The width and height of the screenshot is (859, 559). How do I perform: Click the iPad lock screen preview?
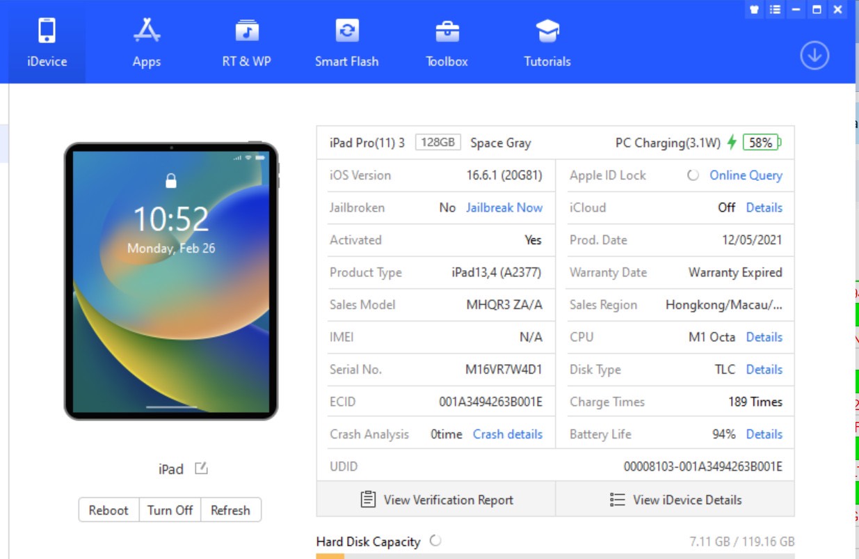(171, 281)
